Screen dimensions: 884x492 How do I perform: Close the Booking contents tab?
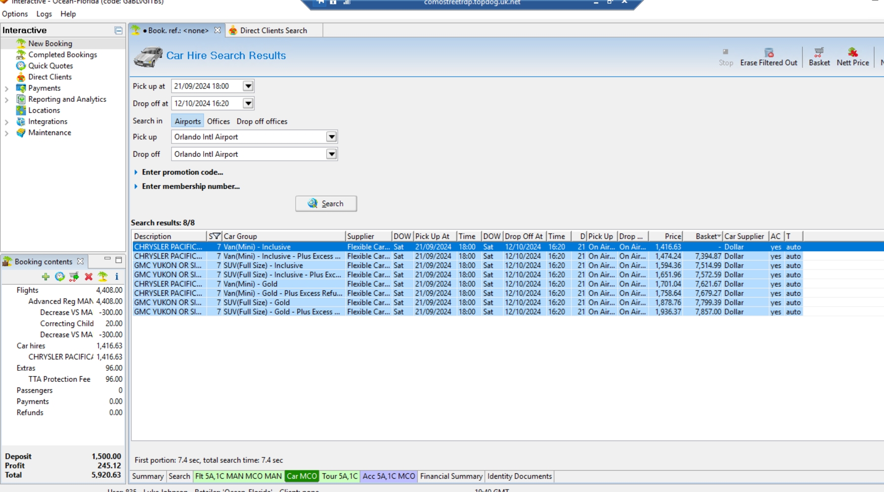click(80, 261)
